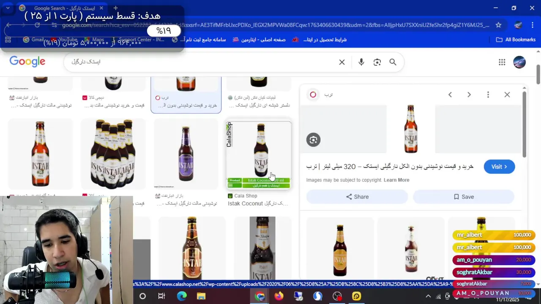Close the image preview panel
The image size is (541, 304).
507,95
